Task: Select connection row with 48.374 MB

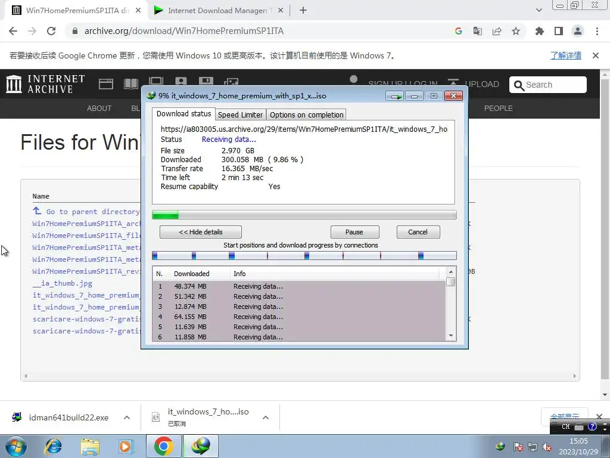Action: point(299,286)
